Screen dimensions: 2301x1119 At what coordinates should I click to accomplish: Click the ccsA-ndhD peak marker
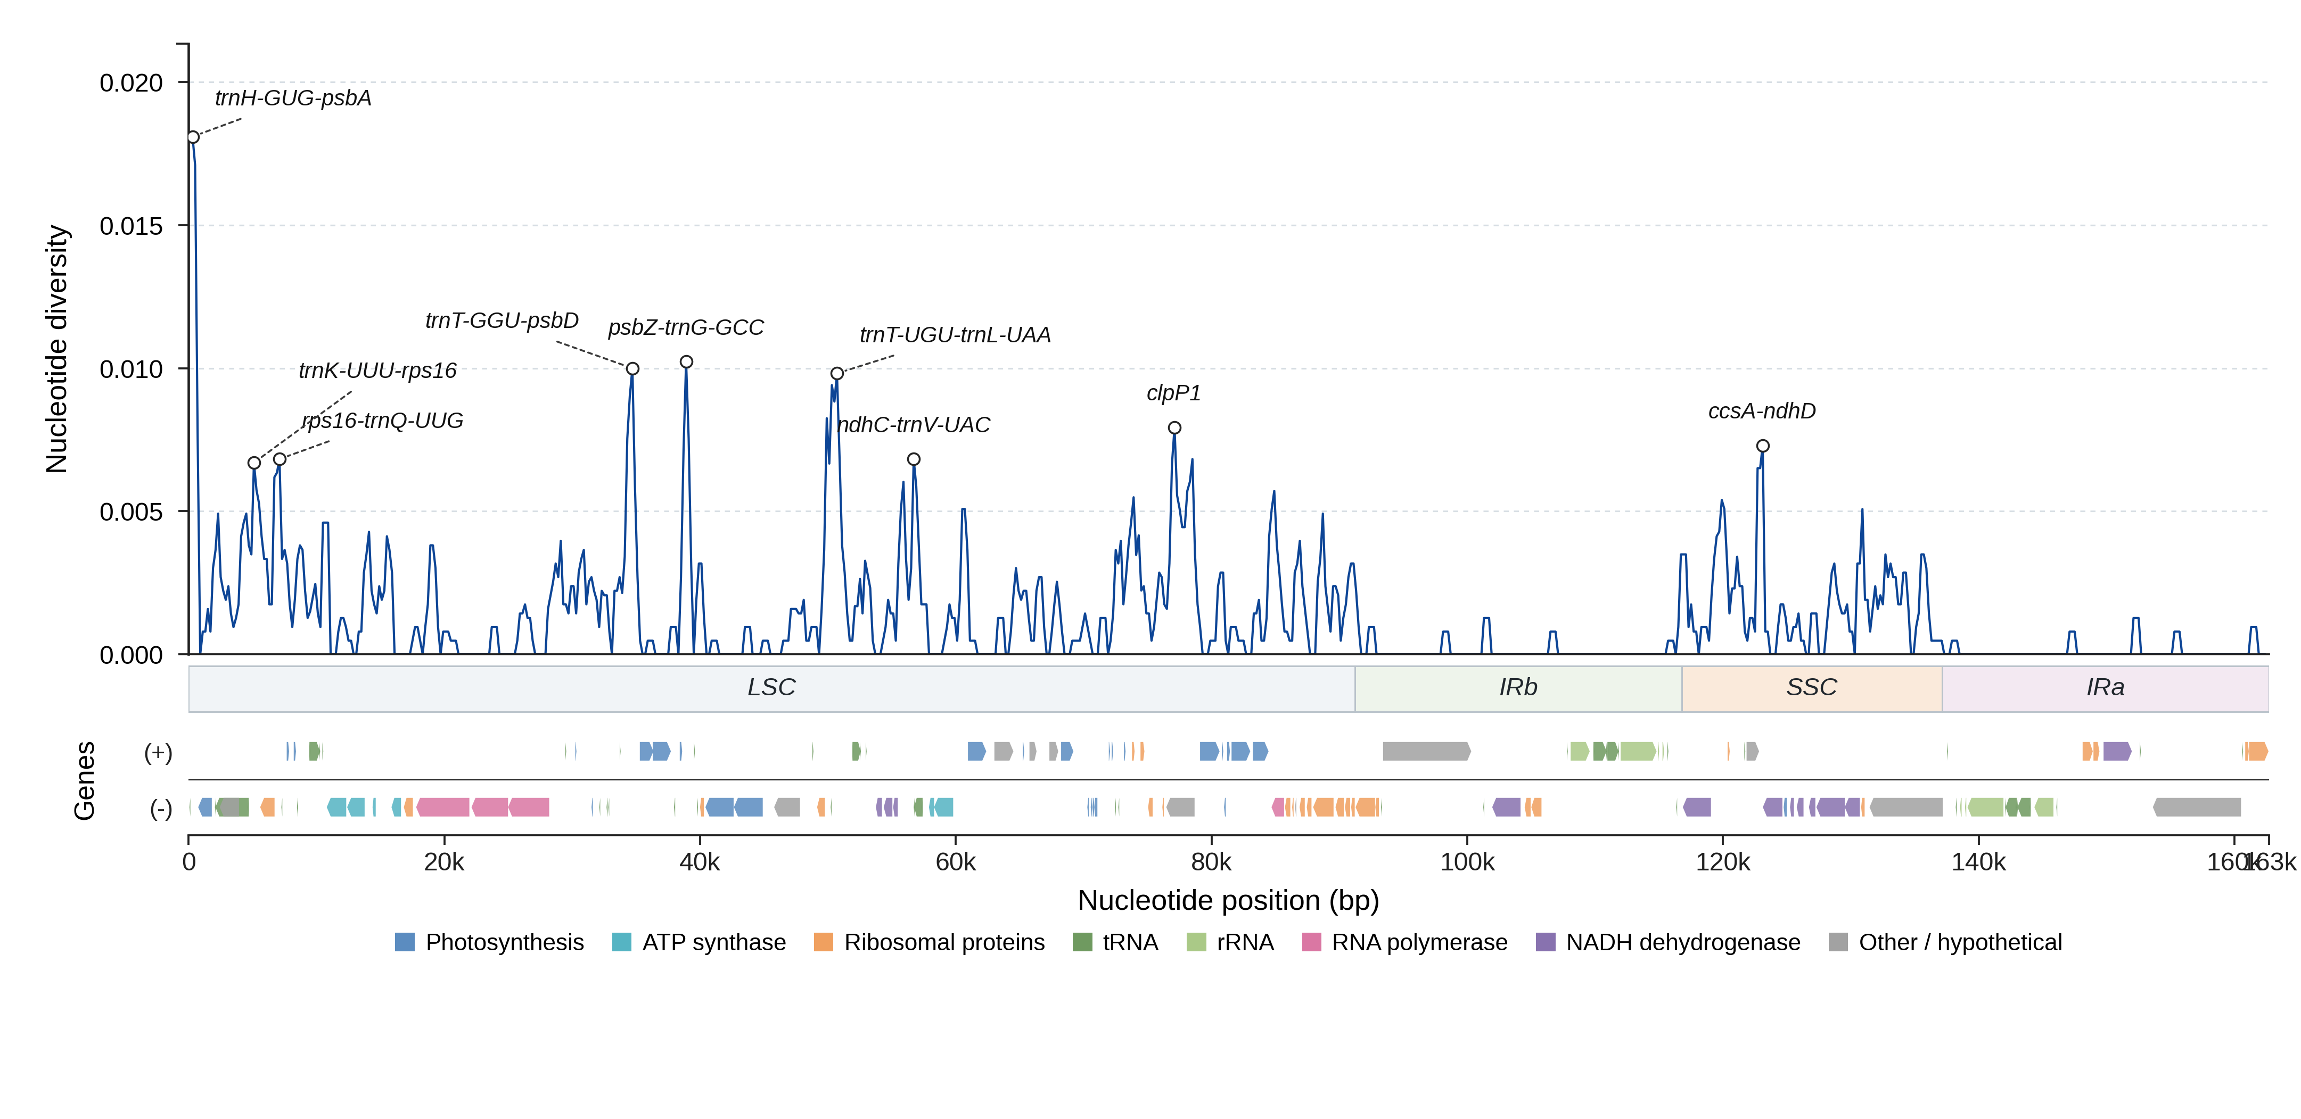coord(1762,446)
